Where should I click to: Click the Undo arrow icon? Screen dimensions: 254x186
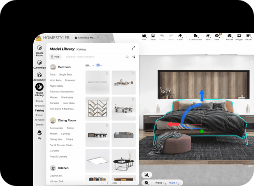(162, 36)
